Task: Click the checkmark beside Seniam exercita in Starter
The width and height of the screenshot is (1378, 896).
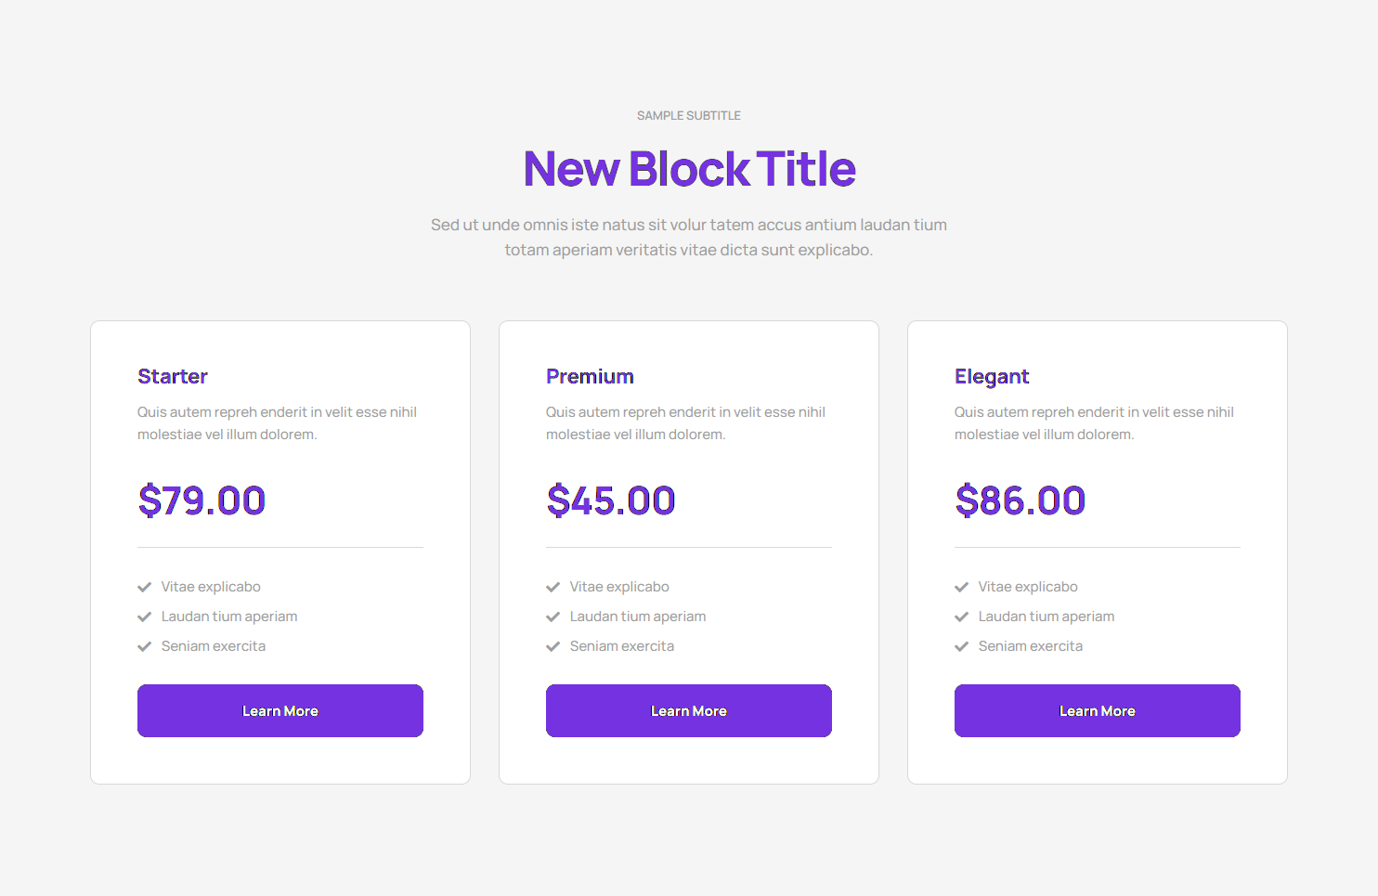Action: point(145,645)
